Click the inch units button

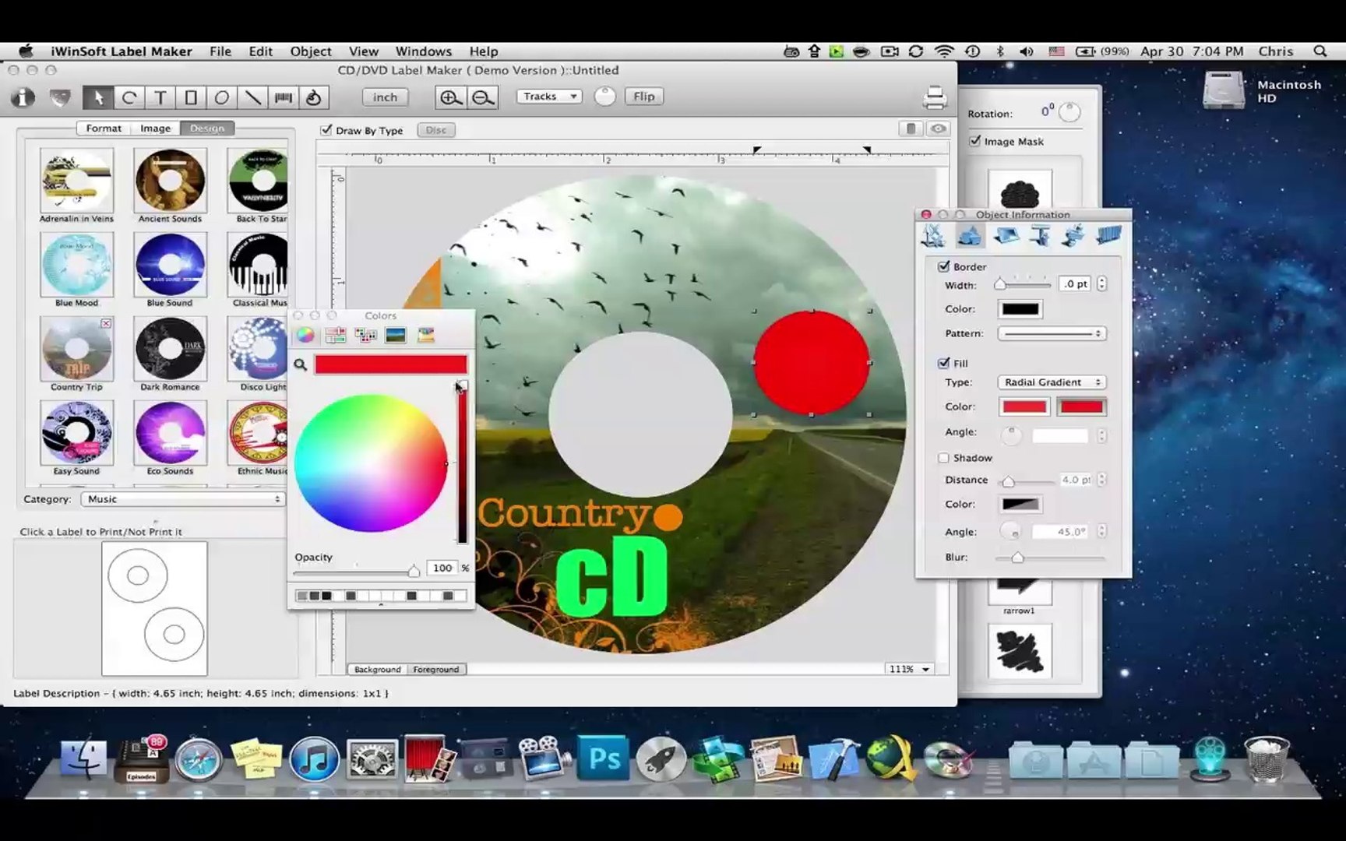click(385, 97)
